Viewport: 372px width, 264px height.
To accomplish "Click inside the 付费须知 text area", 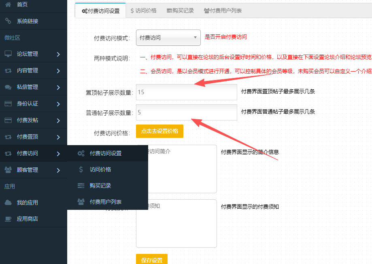I will click(176, 223).
